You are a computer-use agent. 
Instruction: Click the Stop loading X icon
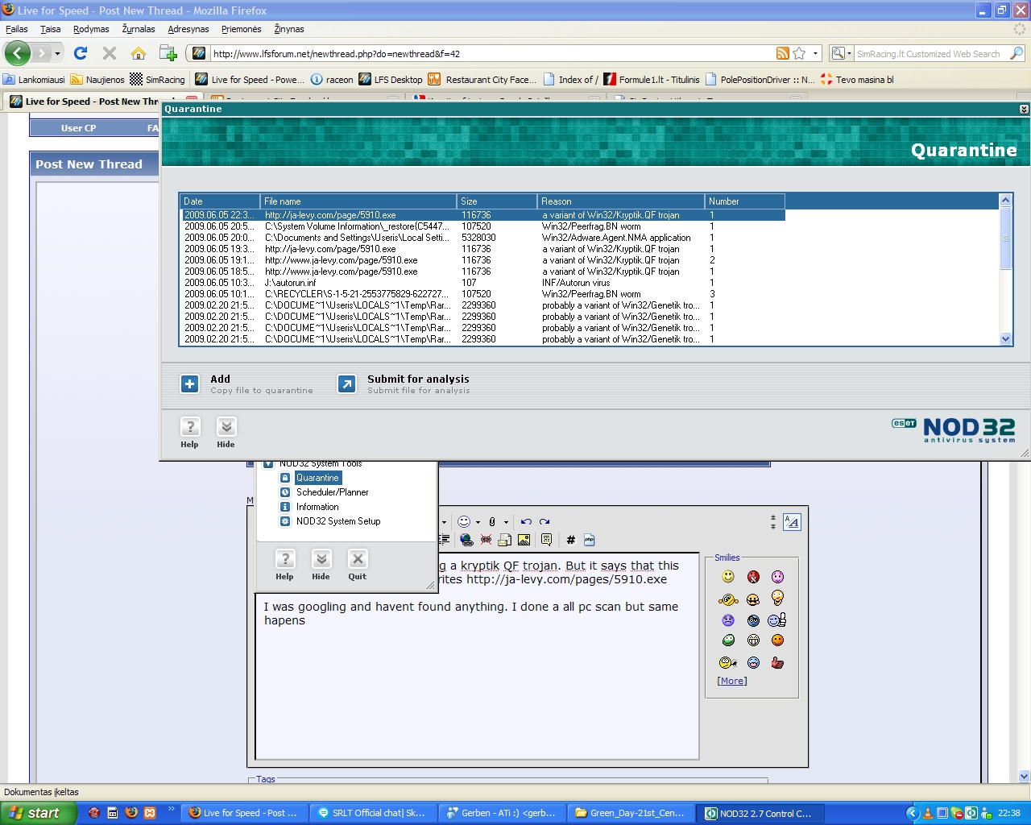110,53
